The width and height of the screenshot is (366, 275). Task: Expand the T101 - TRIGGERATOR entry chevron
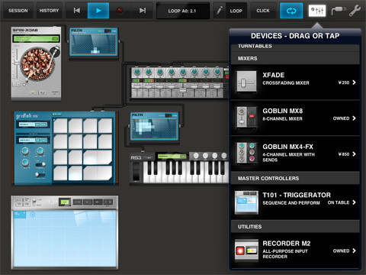tap(354, 202)
